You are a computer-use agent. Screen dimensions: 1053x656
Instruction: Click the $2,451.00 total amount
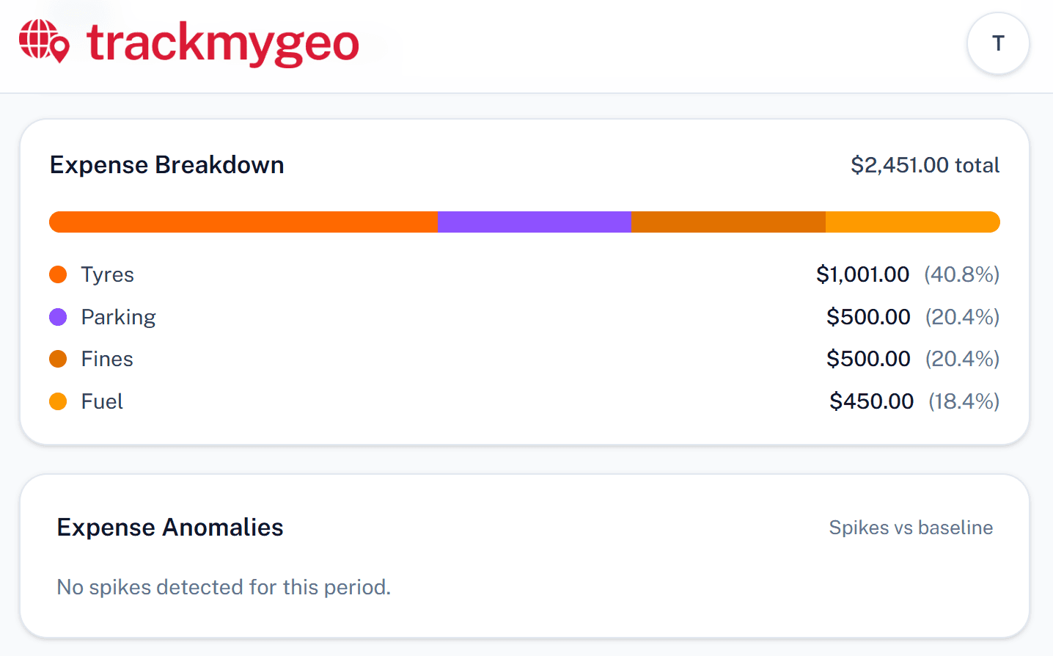coord(926,165)
